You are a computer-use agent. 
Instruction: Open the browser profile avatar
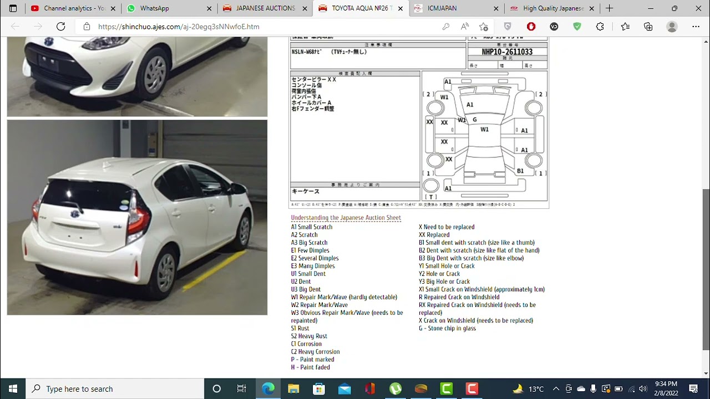click(672, 27)
